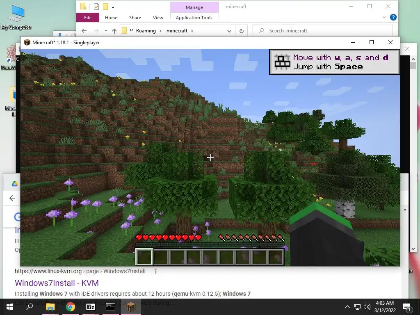Expand the hidden path chevrons before Roaming
420x315 pixels.
(131, 30)
